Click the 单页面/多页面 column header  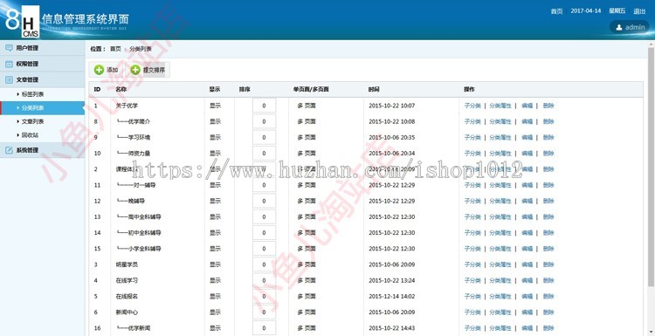click(x=311, y=89)
